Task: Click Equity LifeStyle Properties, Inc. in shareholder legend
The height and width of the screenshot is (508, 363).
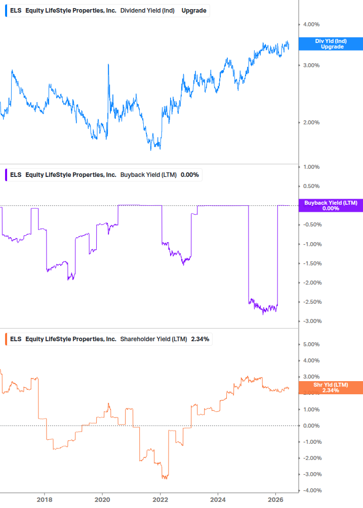Action: tap(71, 339)
